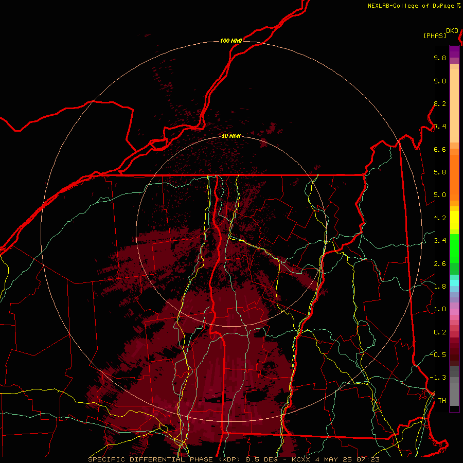Click the DKD unit label above scale
The width and height of the screenshot is (463, 463).
pyautogui.click(x=452, y=31)
